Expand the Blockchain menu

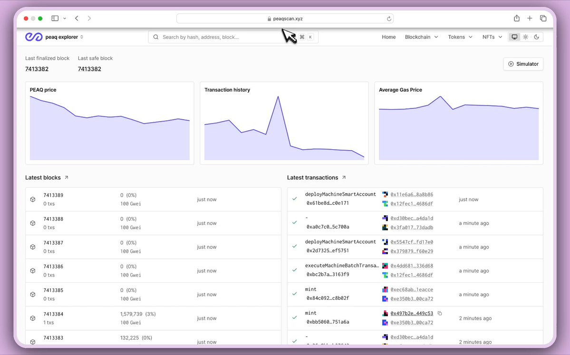pos(421,37)
